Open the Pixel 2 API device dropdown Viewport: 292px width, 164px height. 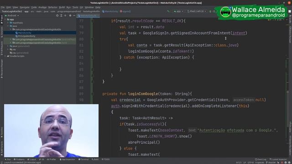pos(197,11)
